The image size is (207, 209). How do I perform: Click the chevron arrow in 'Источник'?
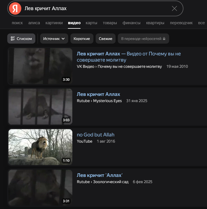(x=63, y=39)
